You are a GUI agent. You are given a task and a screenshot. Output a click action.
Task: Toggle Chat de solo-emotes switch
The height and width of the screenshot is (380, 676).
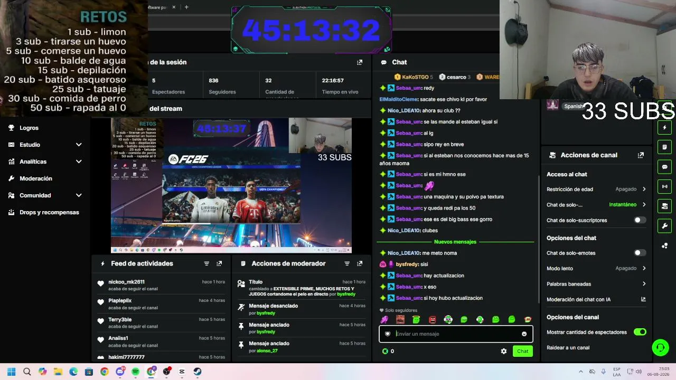640,253
